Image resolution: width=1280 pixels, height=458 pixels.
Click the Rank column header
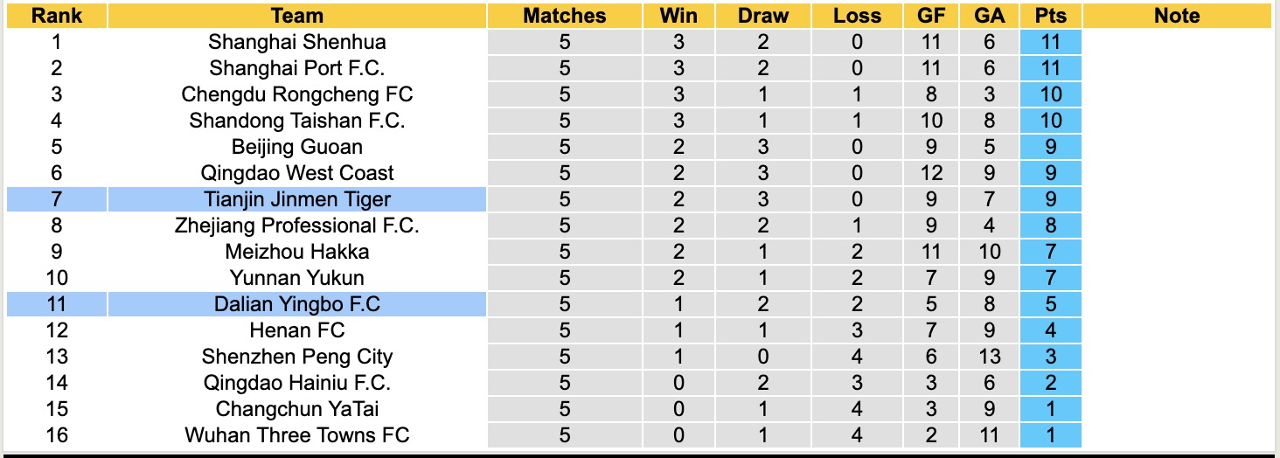pyautogui.click(x=57, y=16)
